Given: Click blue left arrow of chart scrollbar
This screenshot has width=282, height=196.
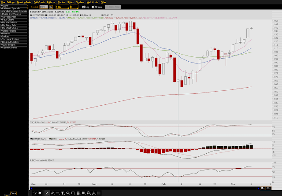Looking at the screenshot, I should (x=31, y=188).
